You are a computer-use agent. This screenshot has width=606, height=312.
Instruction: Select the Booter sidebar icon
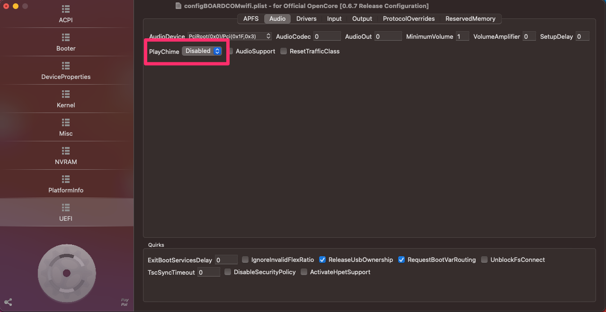click(x=66, y=37)
